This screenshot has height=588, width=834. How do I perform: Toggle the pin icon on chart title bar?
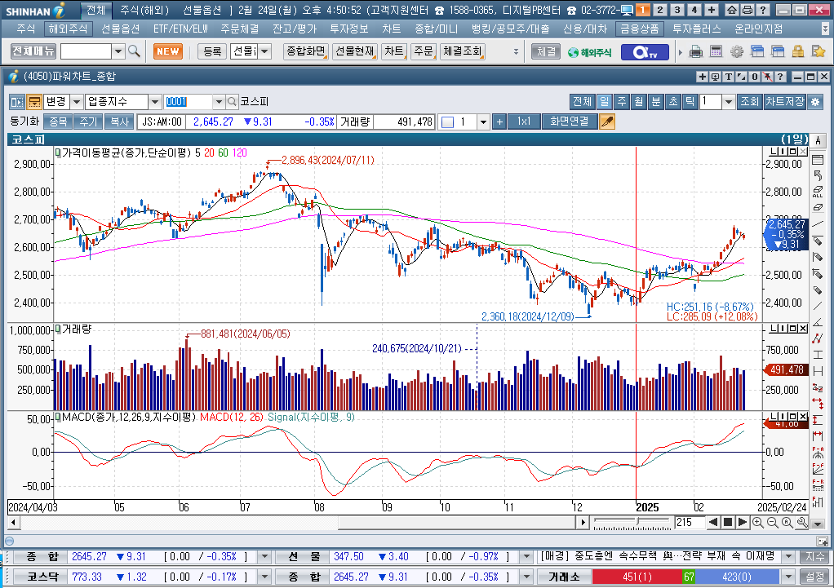(x=768, y=77)
